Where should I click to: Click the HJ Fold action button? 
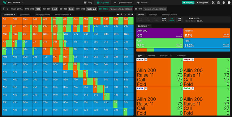pyautogui.click(x=54, y=9)
